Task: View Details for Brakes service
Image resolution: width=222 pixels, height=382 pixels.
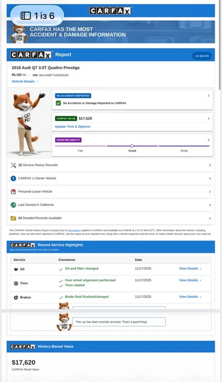Action: coord(190,297)
